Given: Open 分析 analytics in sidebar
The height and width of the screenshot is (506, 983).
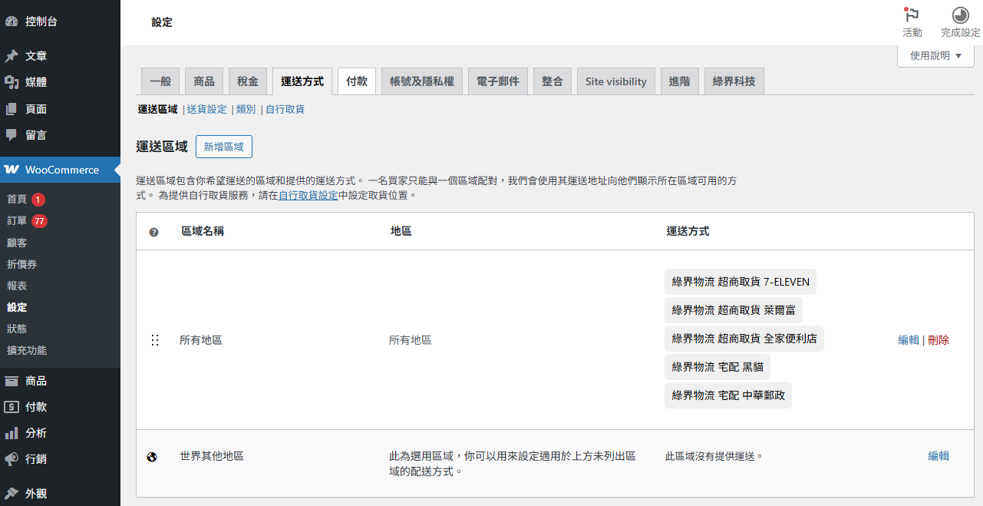Looking at the screenshot, I should (36, 433).
